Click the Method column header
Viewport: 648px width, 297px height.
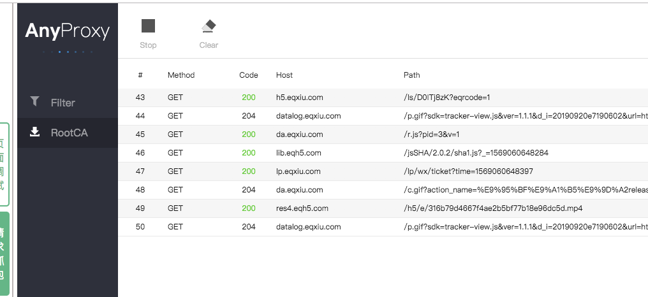[x=181, y=75]
